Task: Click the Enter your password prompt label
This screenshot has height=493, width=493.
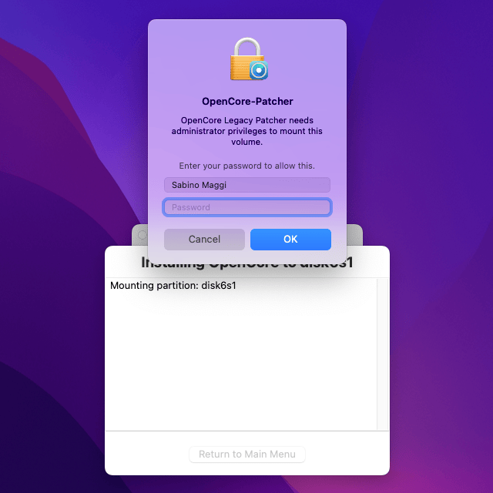Action: pyautogui.click(x=246, y=166)
